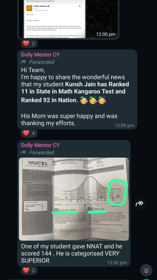Open the NNAT3 score report photo
The width and height of the screenshot is (157, 280).
pyautogui.click(x=74, y=199)
